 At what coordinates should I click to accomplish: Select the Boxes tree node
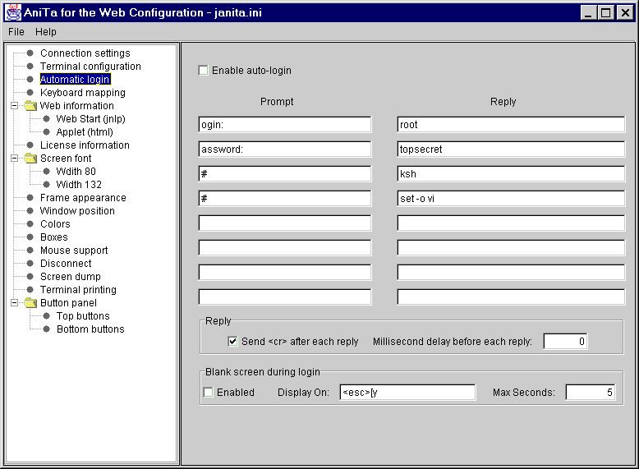53,237
